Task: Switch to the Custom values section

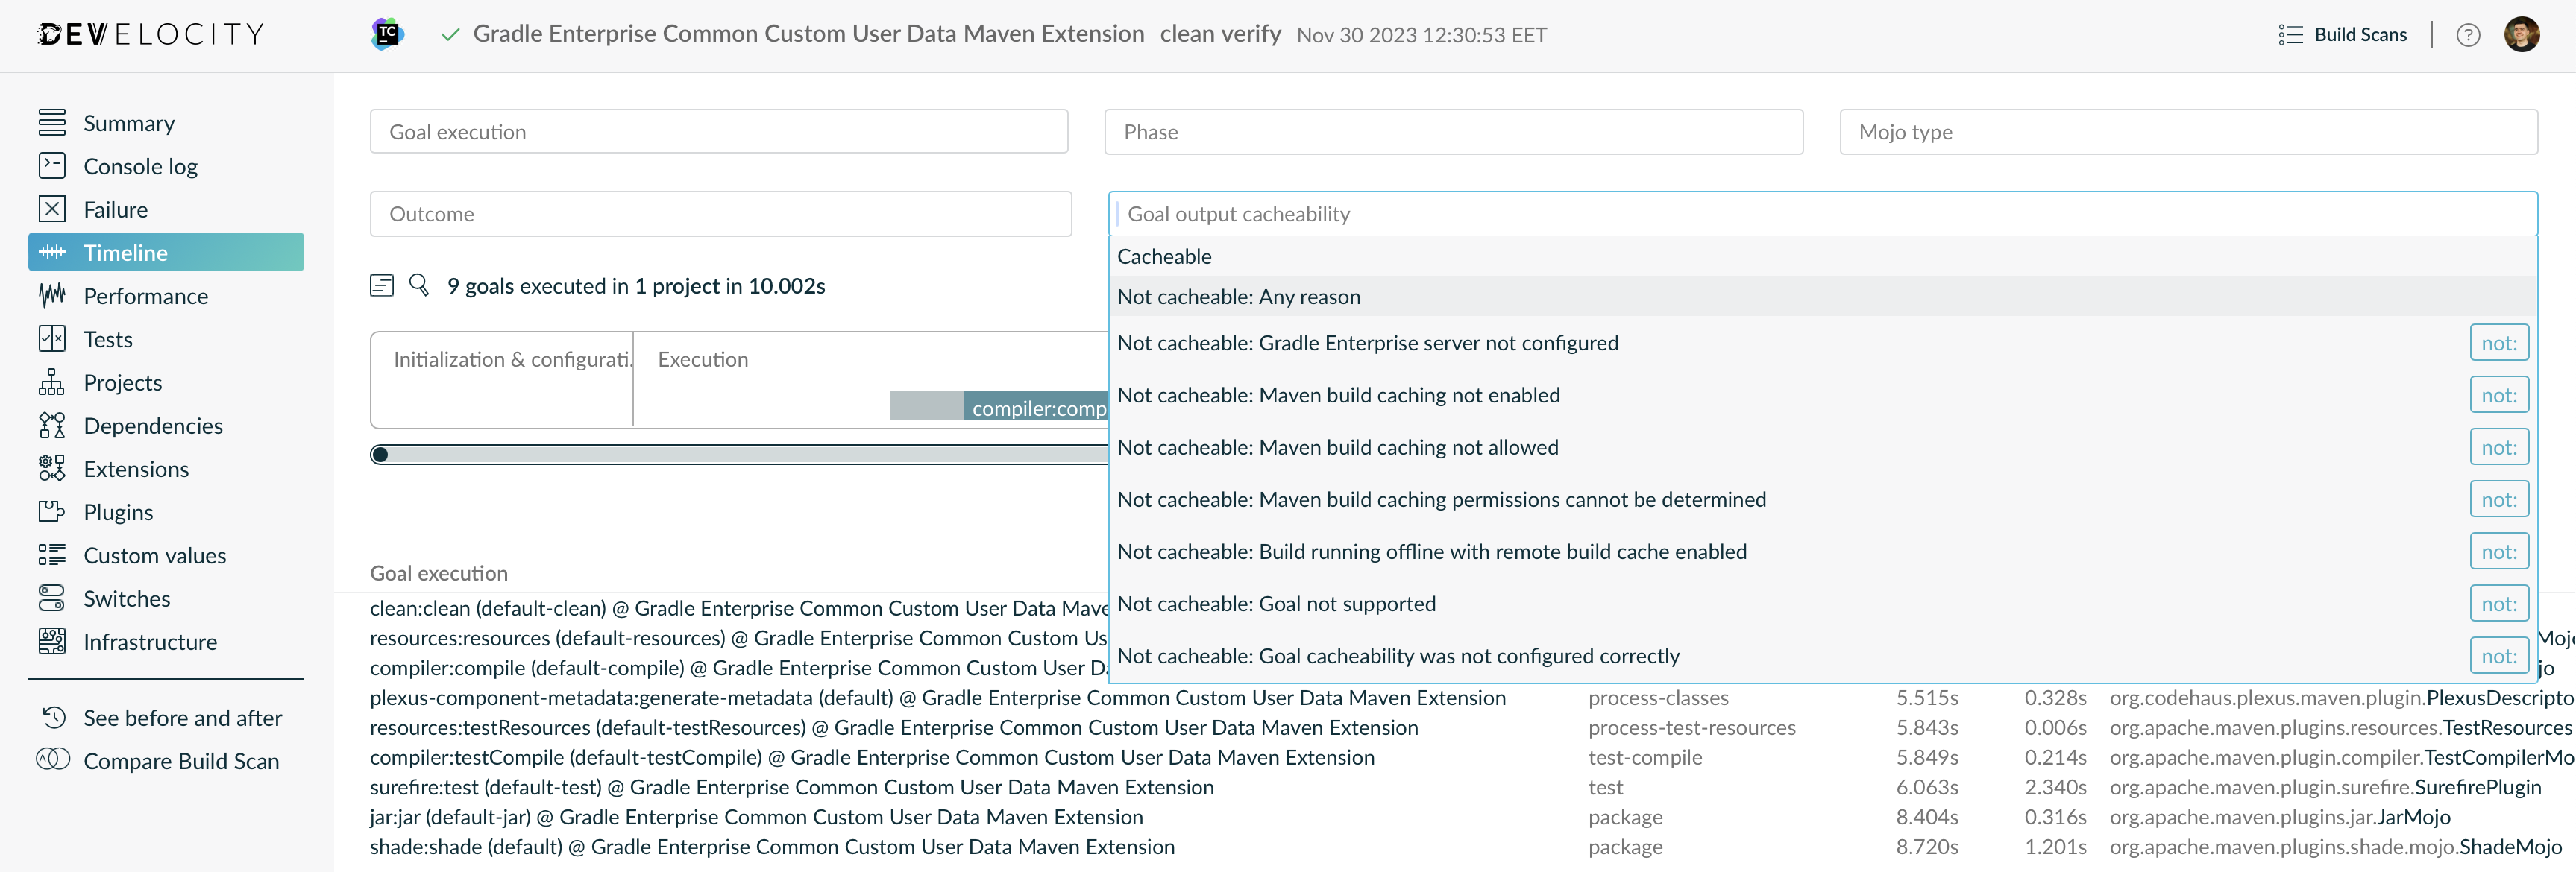Action: coord(154,556)
